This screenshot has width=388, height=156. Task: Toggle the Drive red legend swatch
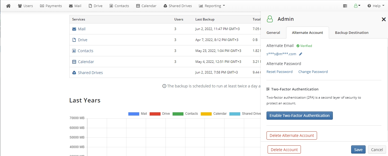(x=155, y=114)
